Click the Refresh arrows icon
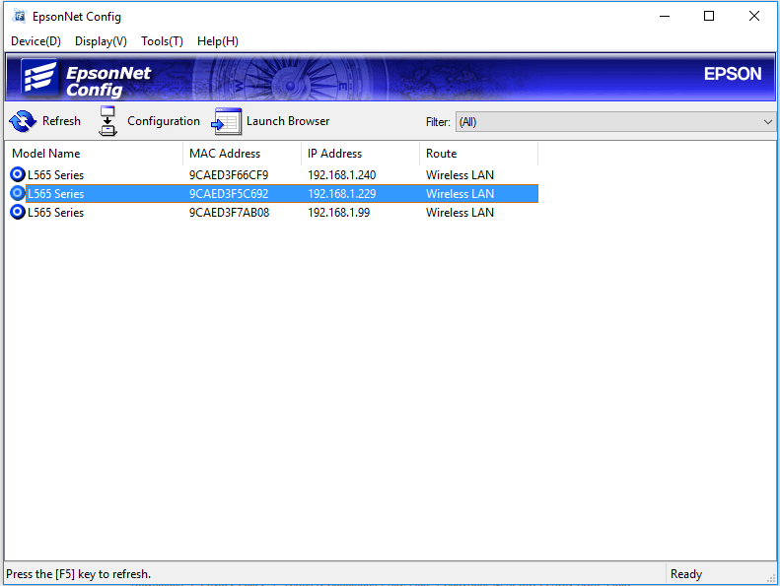This screenshot has height=586, width=780. tap(23, 121)
